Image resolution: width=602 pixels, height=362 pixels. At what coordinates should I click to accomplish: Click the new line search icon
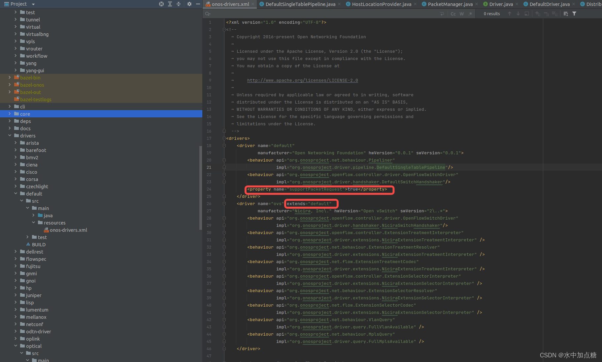tap(442, 14)
